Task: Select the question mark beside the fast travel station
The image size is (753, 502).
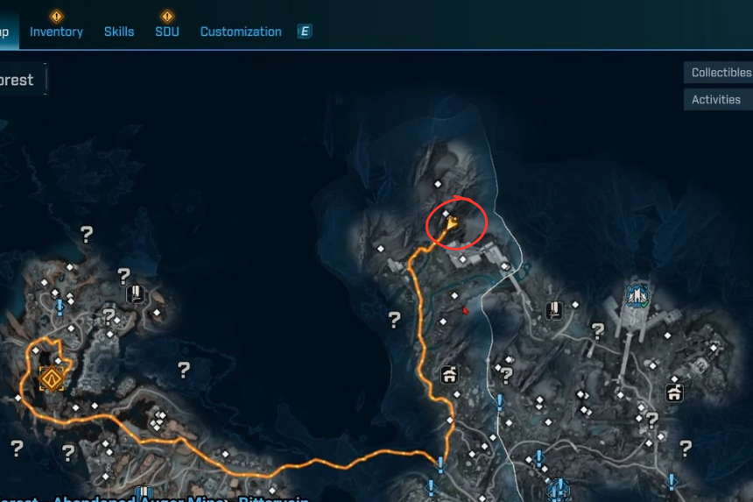Action: (598, 330)
